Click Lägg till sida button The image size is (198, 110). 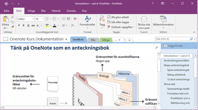coord(173,46)
